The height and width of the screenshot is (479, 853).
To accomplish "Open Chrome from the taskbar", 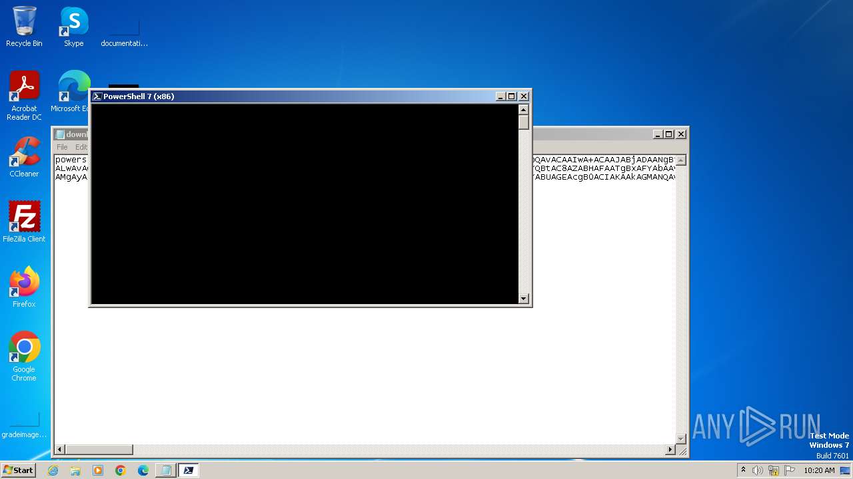I will 121,470.
